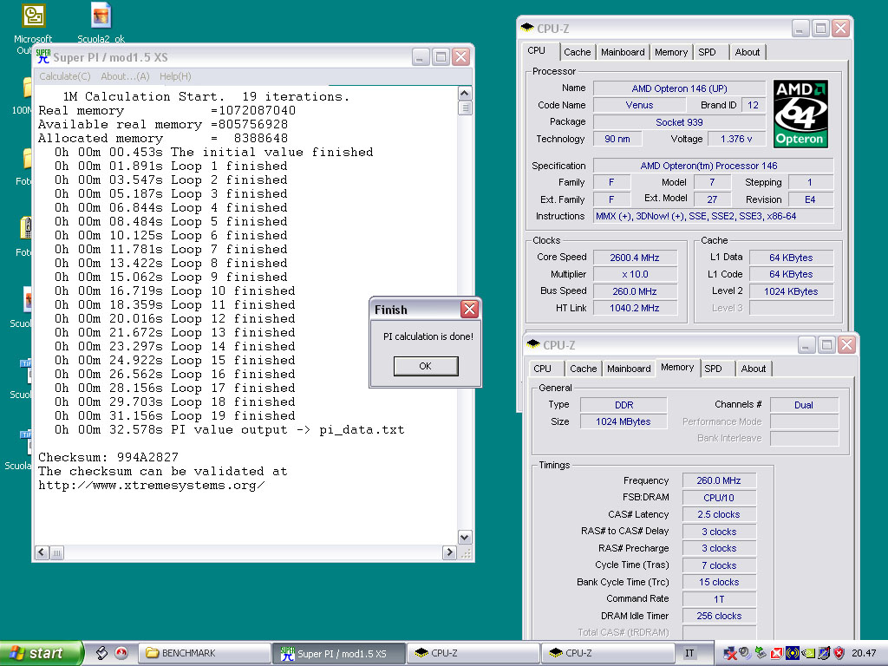The height and width of the screenshot is (666, 888).
Task: Click the DRAM Idle Timer value "256 clocks"
Action: [719, 616]
